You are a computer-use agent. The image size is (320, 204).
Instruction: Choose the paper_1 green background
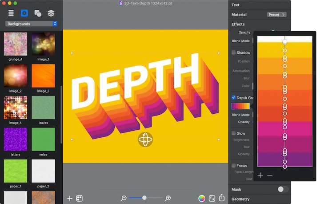[x=16, y=171]
